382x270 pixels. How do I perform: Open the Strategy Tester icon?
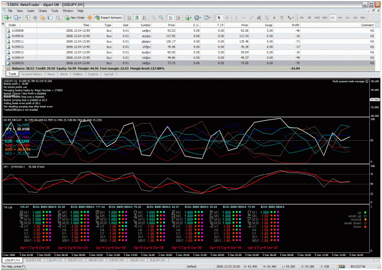(x=58, y=18)
